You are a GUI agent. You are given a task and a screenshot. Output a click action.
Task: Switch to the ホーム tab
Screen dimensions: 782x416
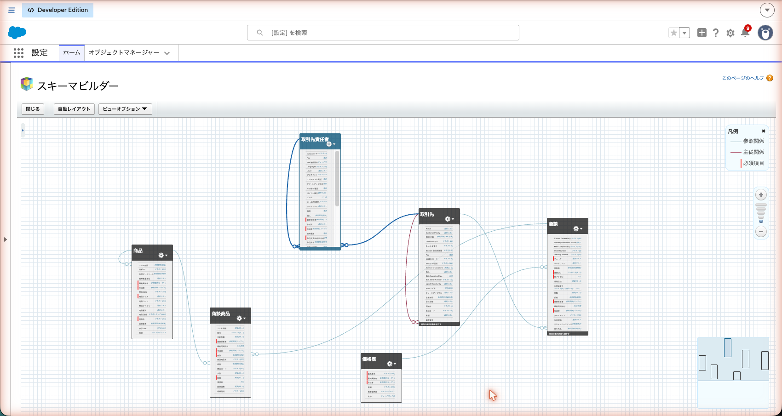coord(72,53)
